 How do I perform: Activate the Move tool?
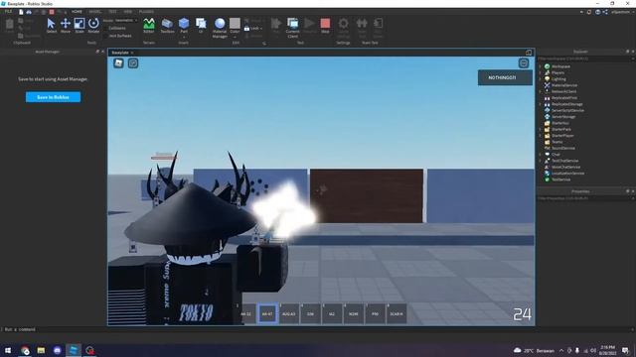(66, 24)
